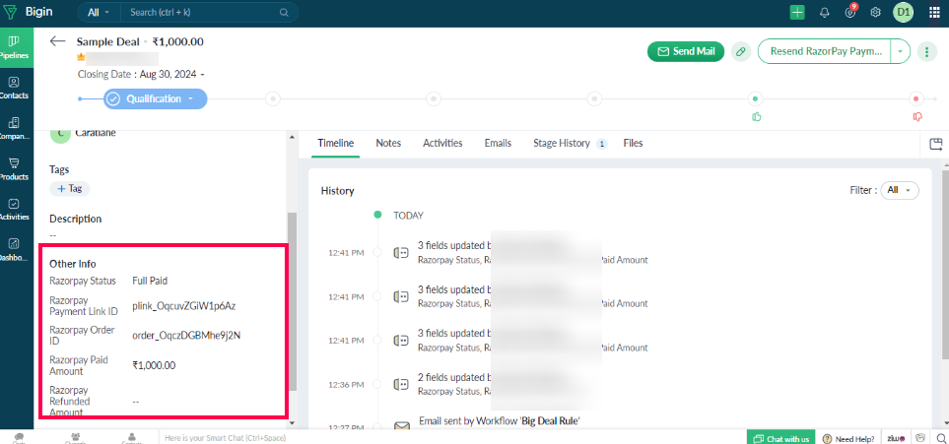949x444 pixels.
Task: Click Resend RazorPay Payment button
Action: point(824,51)
